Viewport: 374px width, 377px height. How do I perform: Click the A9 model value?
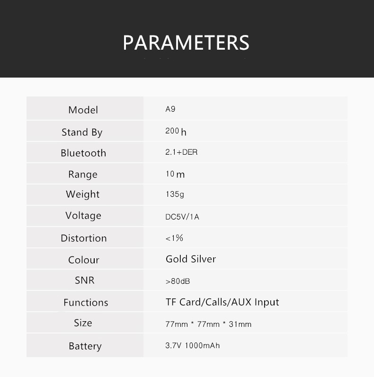tap(170, 109)
